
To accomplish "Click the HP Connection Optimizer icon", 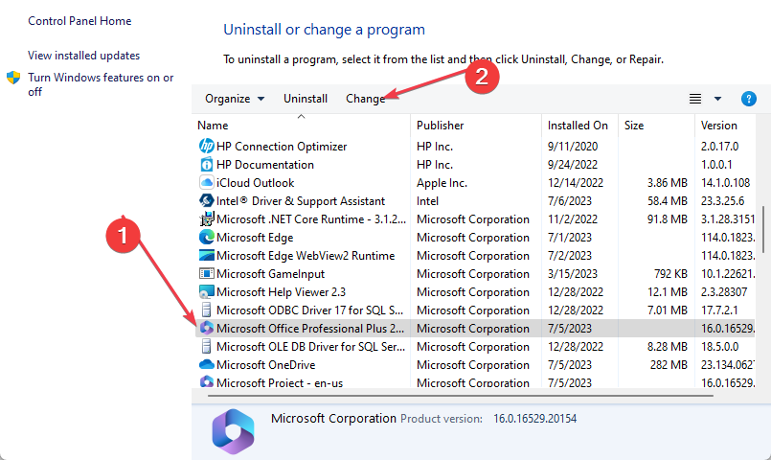I will (x=207, y=146).
